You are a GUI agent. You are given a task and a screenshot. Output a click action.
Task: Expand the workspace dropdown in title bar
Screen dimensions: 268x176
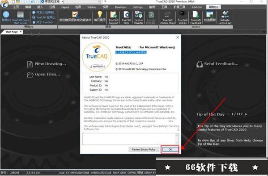tap(62, 2)
